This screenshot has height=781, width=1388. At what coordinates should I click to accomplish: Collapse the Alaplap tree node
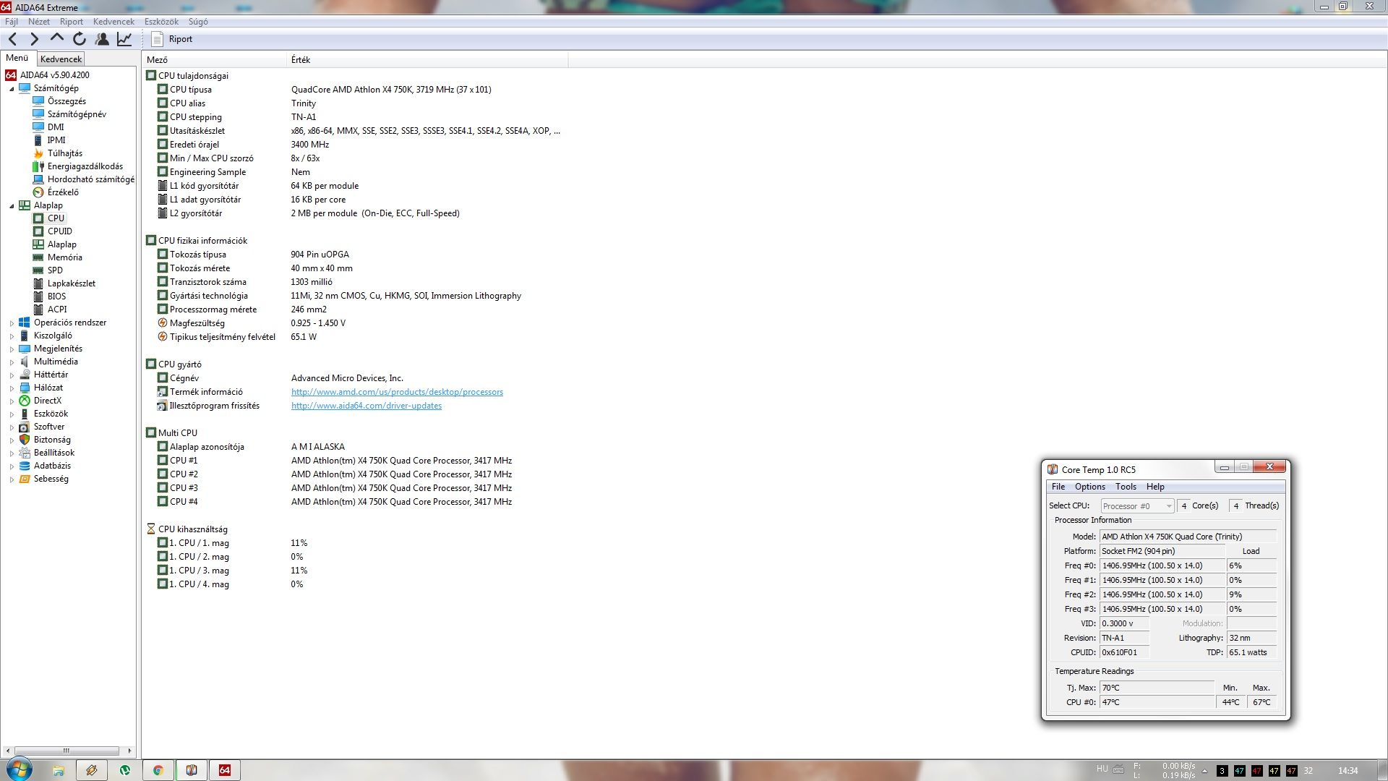point(12,206)
